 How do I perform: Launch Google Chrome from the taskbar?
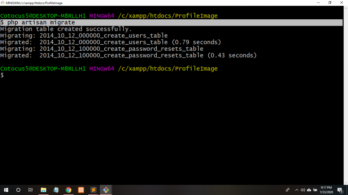pos(68,190)
